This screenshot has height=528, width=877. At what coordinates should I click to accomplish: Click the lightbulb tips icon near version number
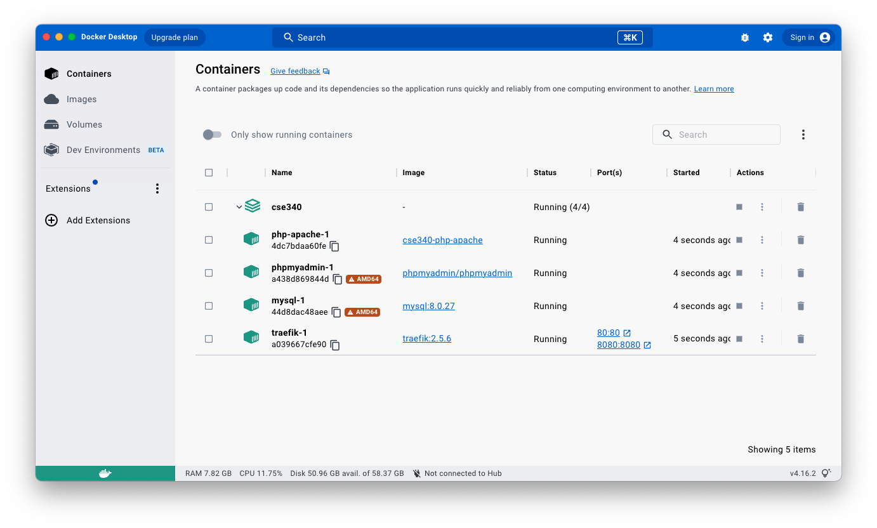826,473
